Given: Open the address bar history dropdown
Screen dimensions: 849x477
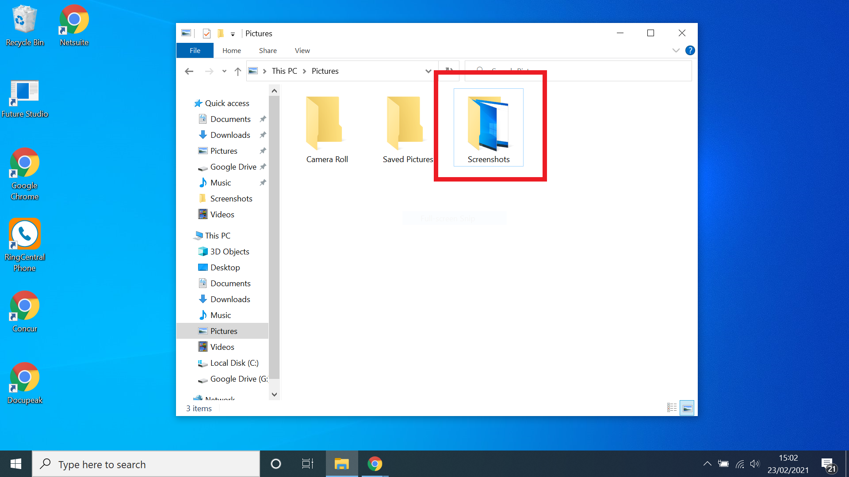Looking at the screenshot, I should pos(428,71).
